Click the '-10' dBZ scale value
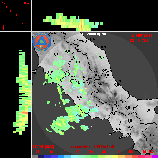This screenshot has width=158, height=158. click(50, 152)
